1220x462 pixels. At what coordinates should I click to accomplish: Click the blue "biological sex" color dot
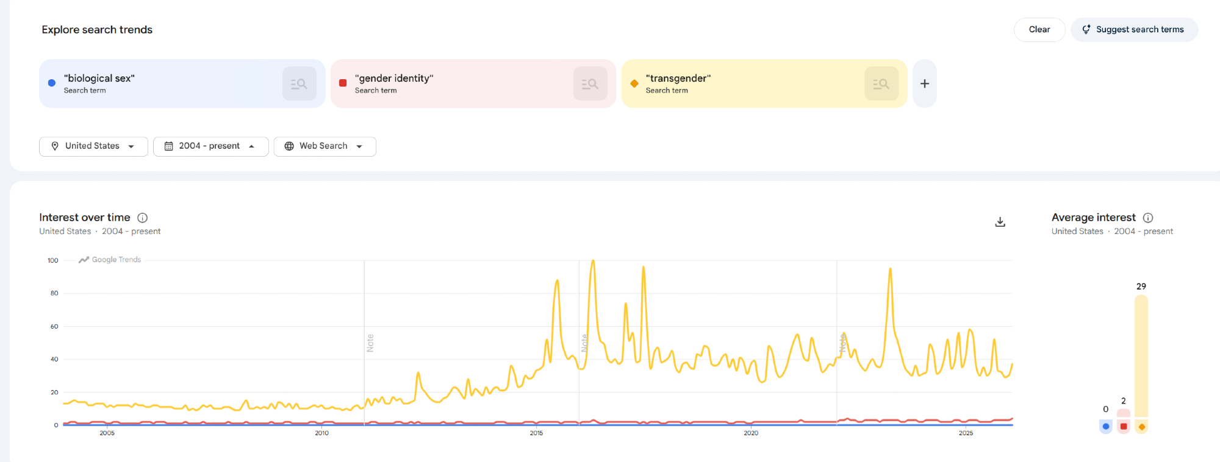tap(52, 84)
